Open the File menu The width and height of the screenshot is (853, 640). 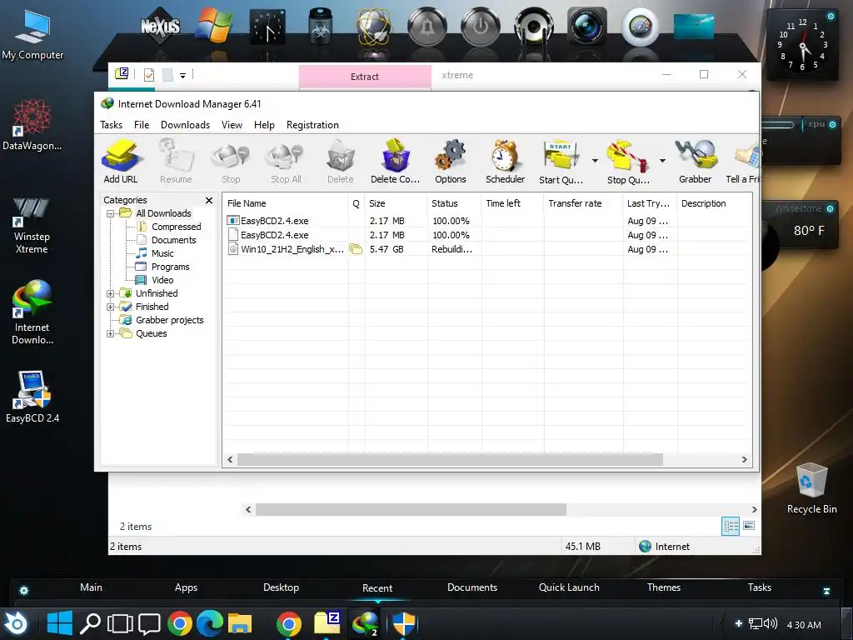pos(142,125)
